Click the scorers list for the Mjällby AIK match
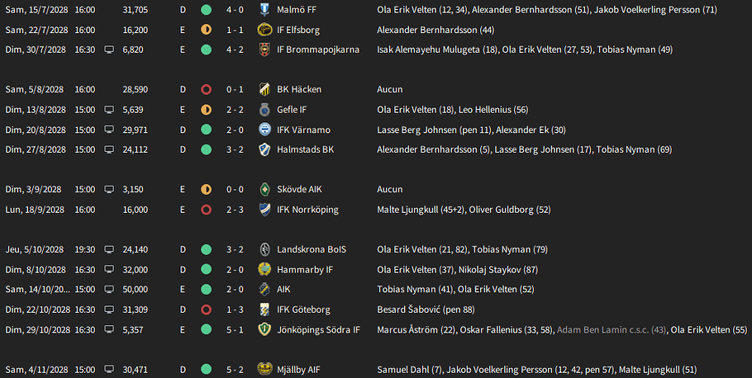 [536, 370]
